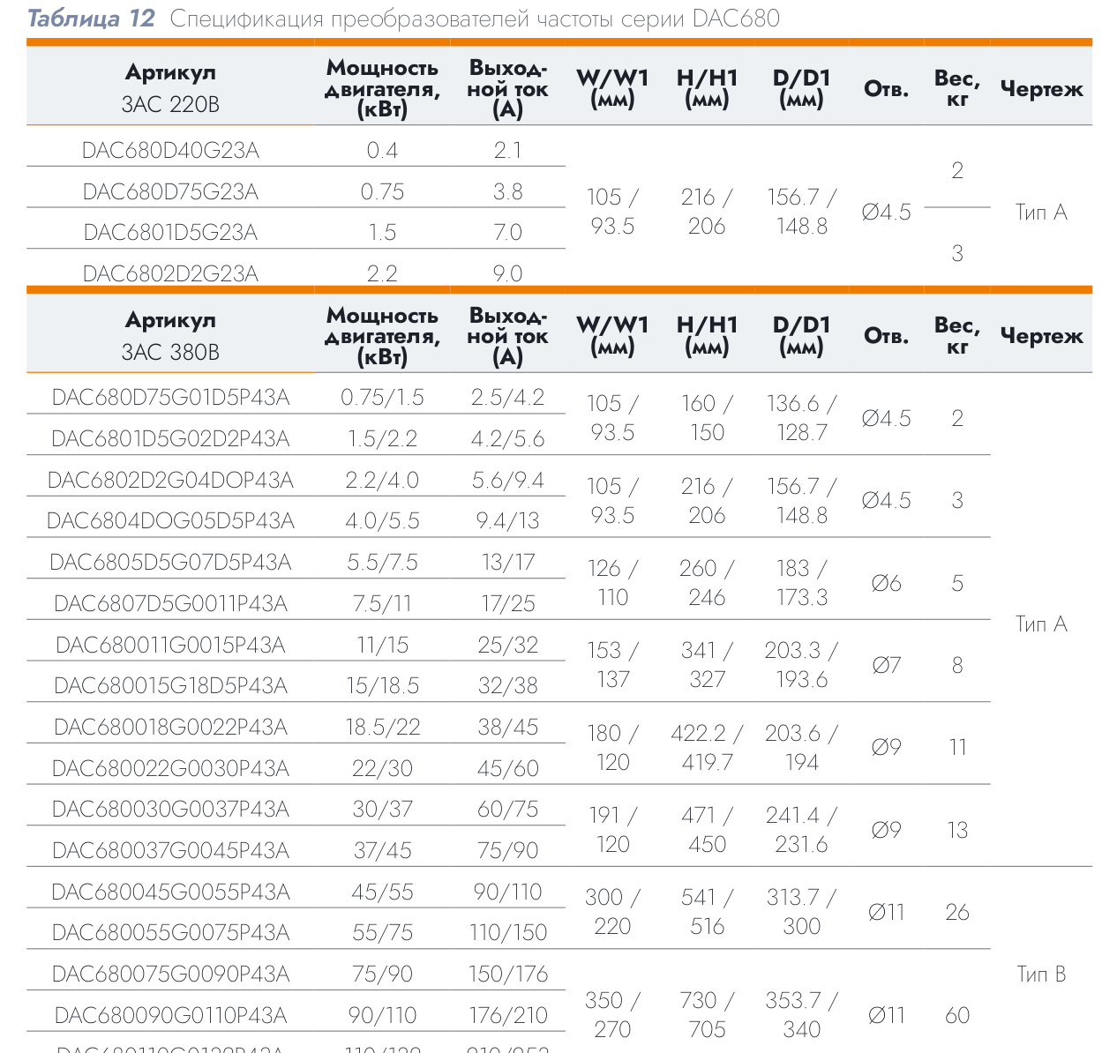1117x1053 pixels.
Task: Select article DAC680015G18D5P43A
Action: tap(170, 686)
